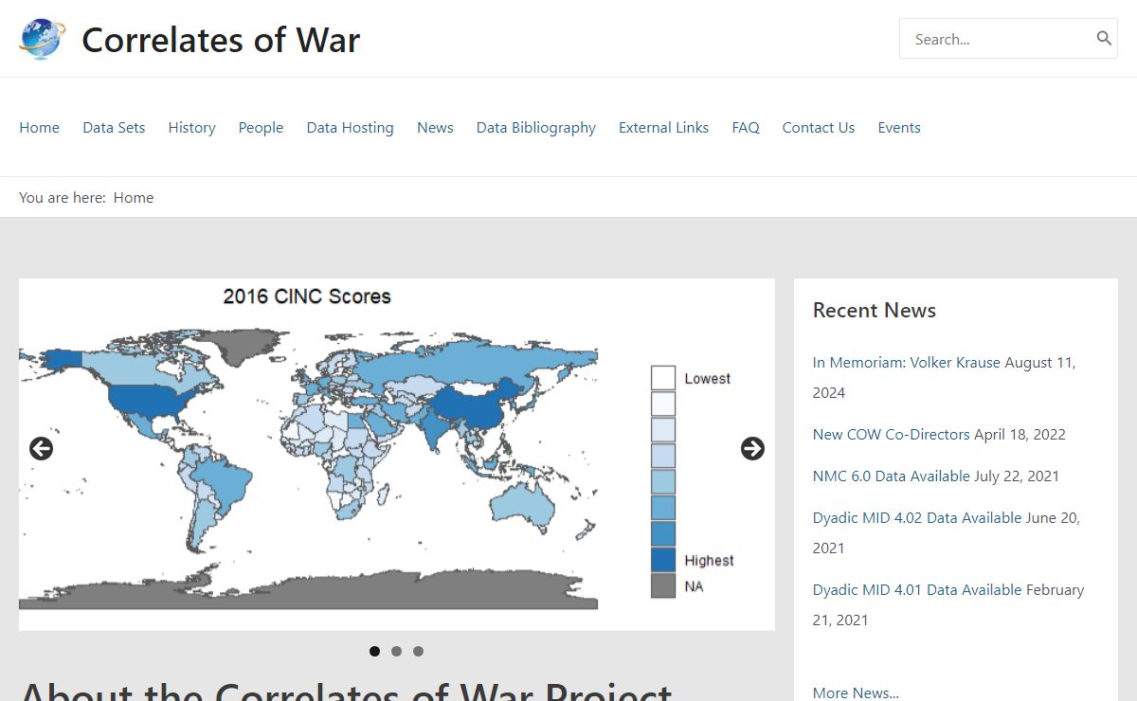Select the first carousel dot
The image size is (1137, 701).
(x=374, y=651)
